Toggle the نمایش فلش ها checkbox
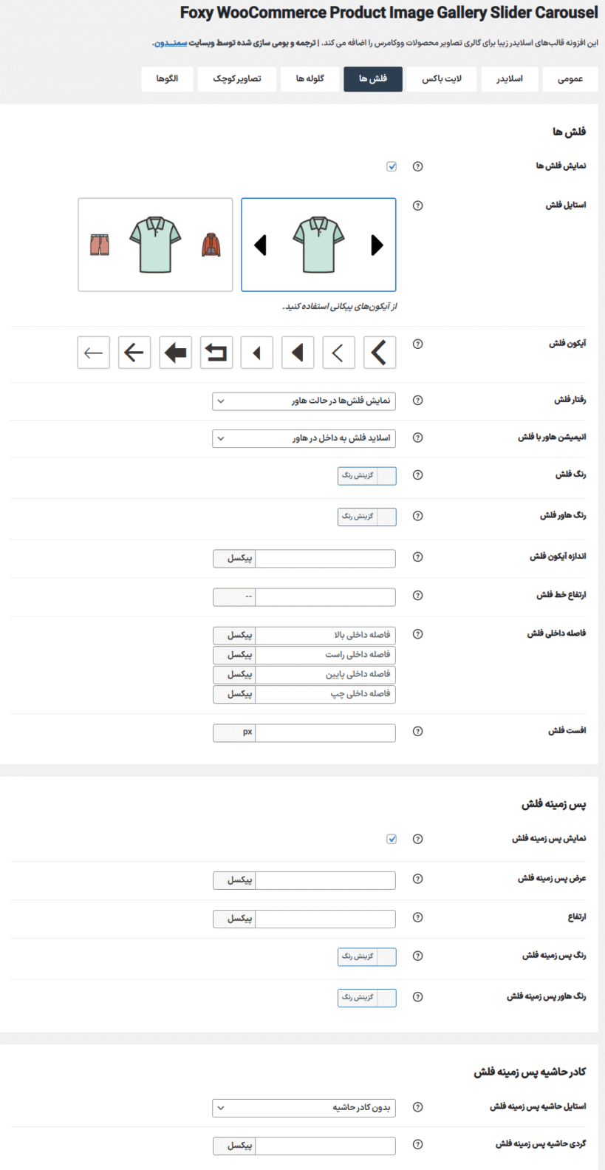The width and height of the screenshot is (605, 1170). [392, 166]
